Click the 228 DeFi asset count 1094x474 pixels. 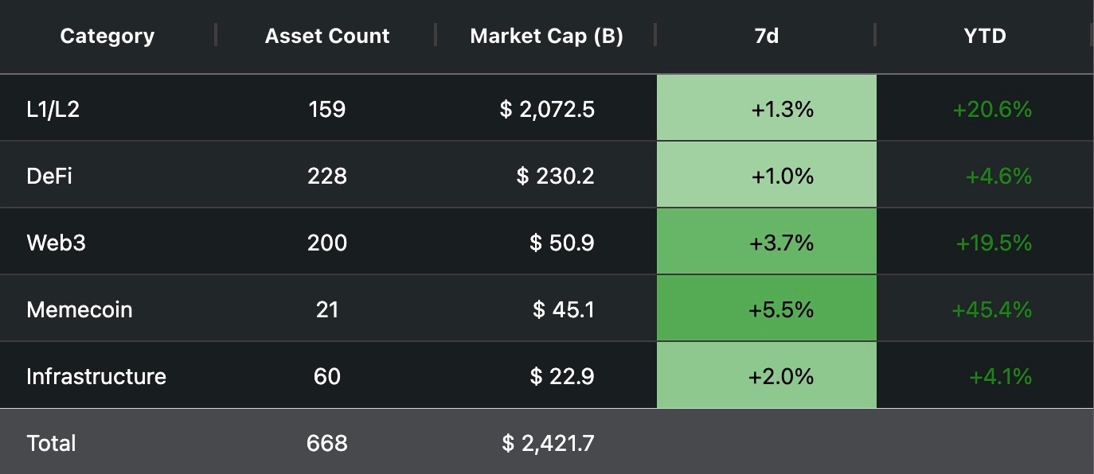[x=327, y=175]
